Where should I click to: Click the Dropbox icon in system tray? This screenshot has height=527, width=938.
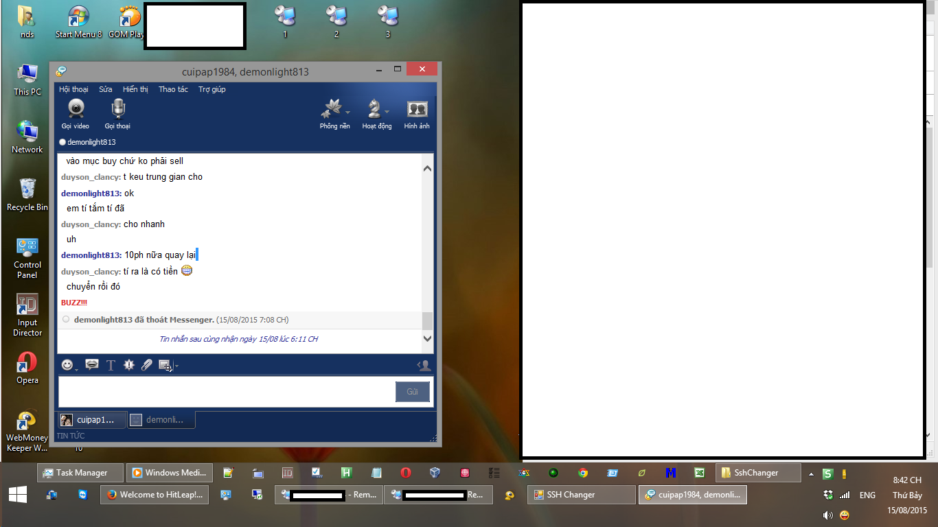tap(828, 495)
